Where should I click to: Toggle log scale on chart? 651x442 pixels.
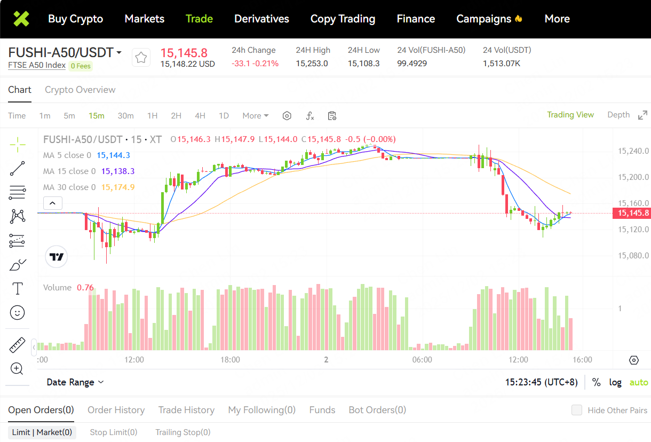(x=615, y=382)
